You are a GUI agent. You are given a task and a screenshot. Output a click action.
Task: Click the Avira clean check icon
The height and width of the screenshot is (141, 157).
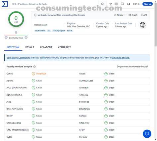[x=33, y=102]
